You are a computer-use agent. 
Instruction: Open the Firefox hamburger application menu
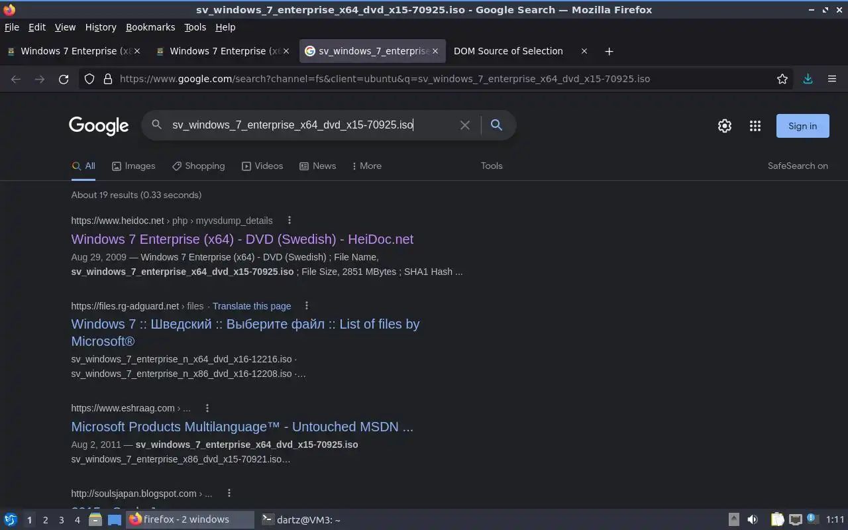tap(832, 79)
